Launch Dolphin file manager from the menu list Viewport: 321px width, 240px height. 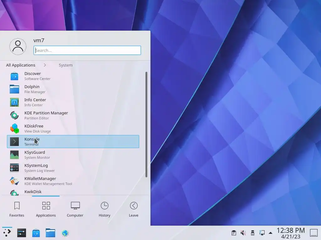tap(73, 89)
